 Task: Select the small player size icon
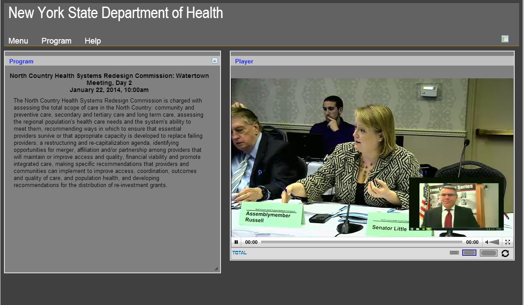coord(454,253)
